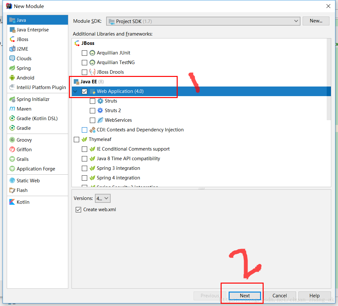The height and width of the screenshot is (306, 338).
Task: Close the New Module dialog
Action: (x=328, y=6)
